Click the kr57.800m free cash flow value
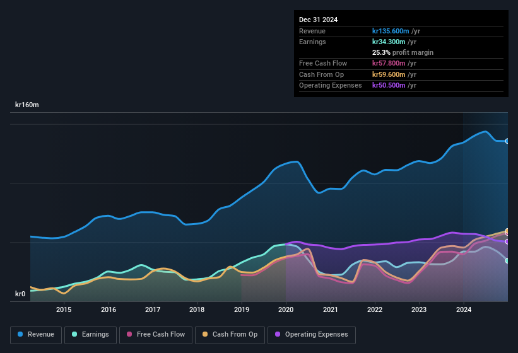518x353 pixels. pyautogui.click(x=389, y=63)
